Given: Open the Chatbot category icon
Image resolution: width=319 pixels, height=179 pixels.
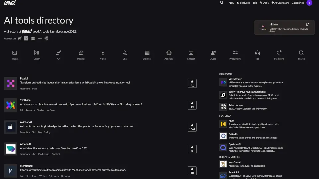Looking at the screenshot, I should 191,53.
